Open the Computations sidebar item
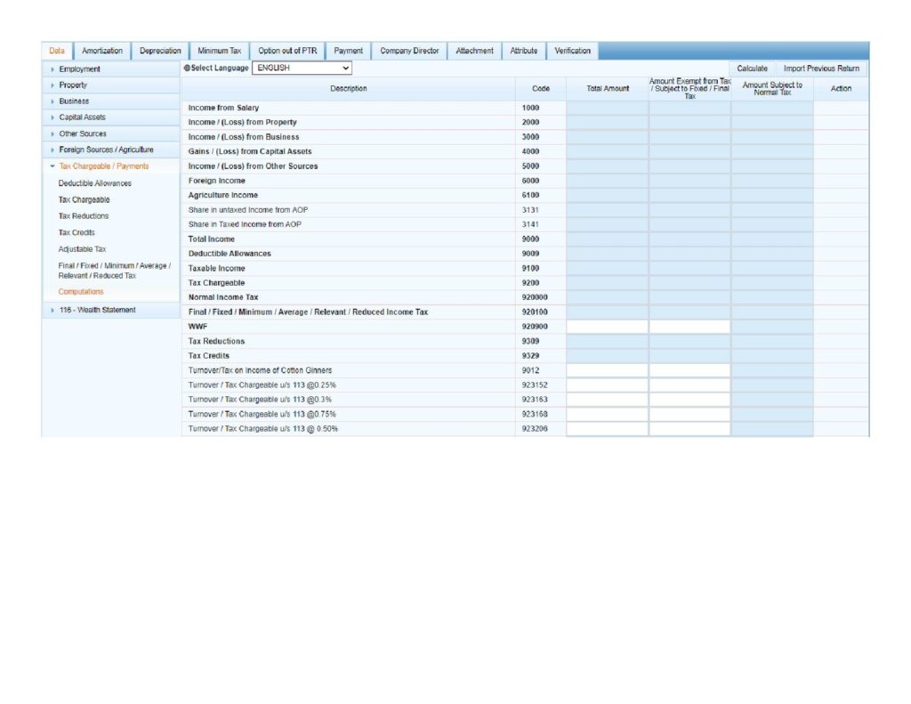 tap(81, 292)
